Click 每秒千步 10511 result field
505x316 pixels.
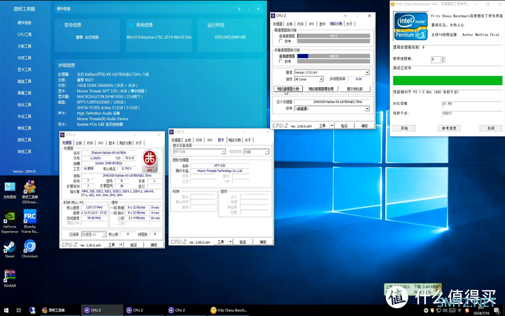[472, 114]
